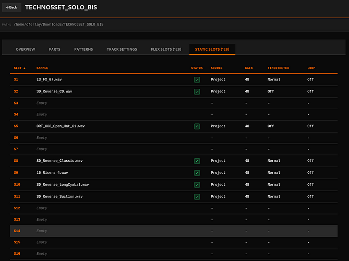This screenshot has height=261, width=349.
Task: Select sample SD_Reverse_Classic.wav
Action: 59,161
